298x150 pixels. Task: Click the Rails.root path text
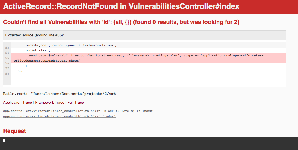coord(59,94)
